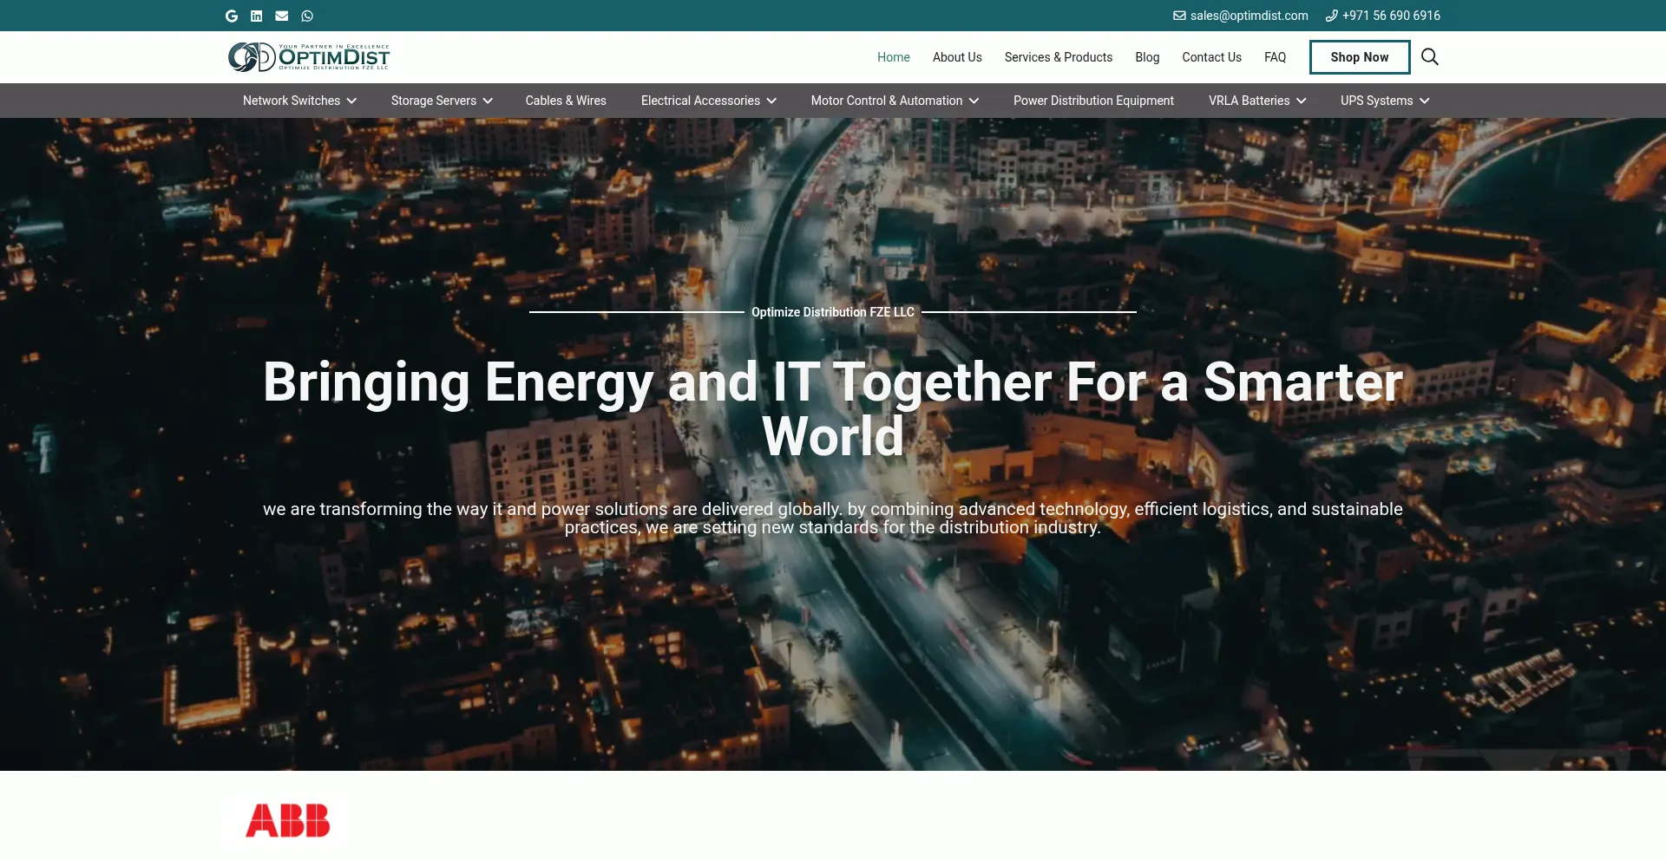Call the +971 56 690 6916 number
The image size is (1666, 861).
click(x=1382, y=16)
